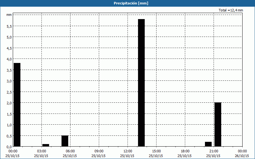Click the 03:00 time axis label
255x159 pixels.
pyautogui.click(x=41, y=151)
